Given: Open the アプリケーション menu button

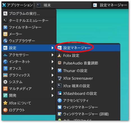Looking at the screenshot, I should click(17, 5).
